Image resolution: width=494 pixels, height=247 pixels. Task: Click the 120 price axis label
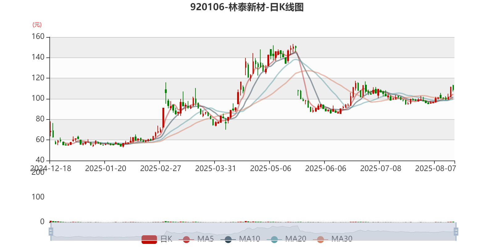click(x=38, y=78)
